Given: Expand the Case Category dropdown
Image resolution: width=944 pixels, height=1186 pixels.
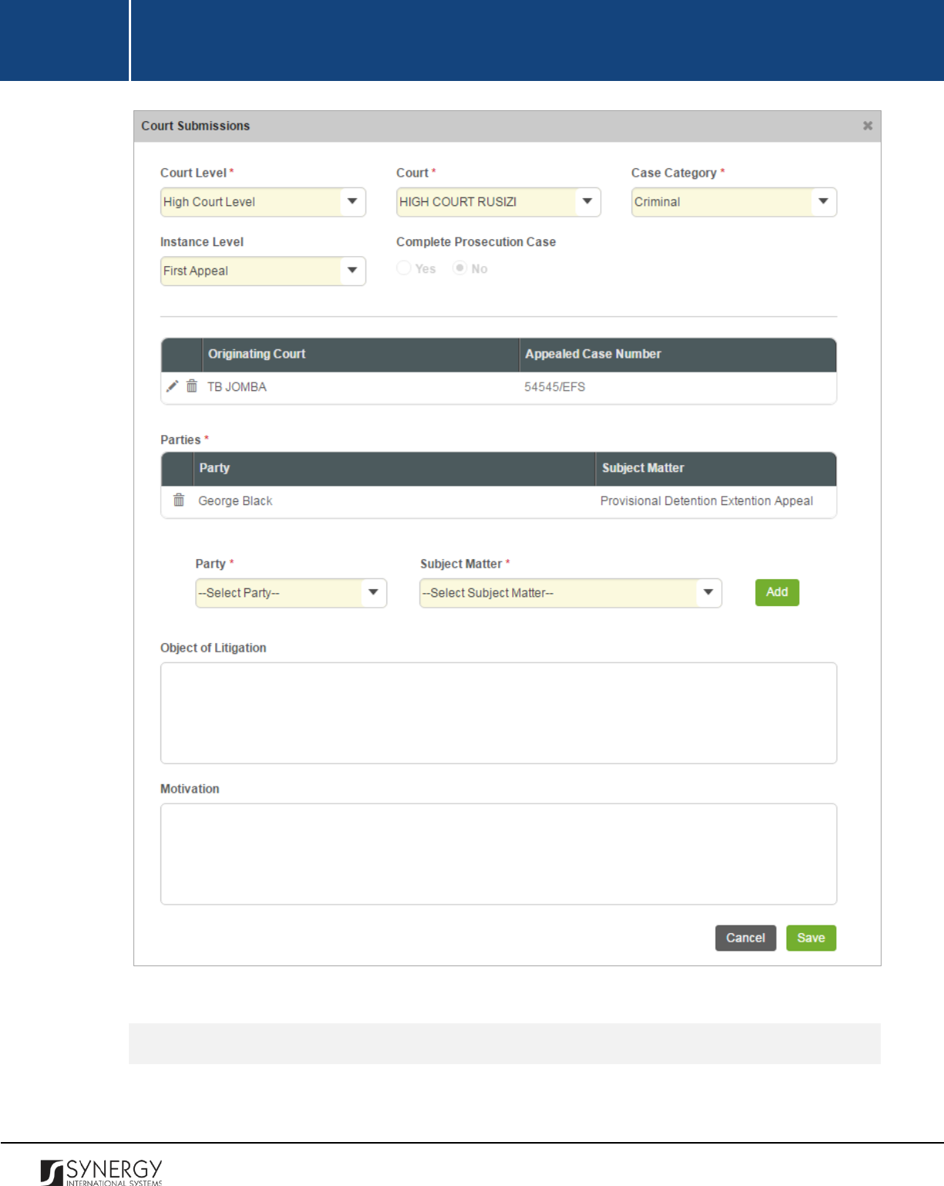Looking at the screenshot, I should pos(733,202).
